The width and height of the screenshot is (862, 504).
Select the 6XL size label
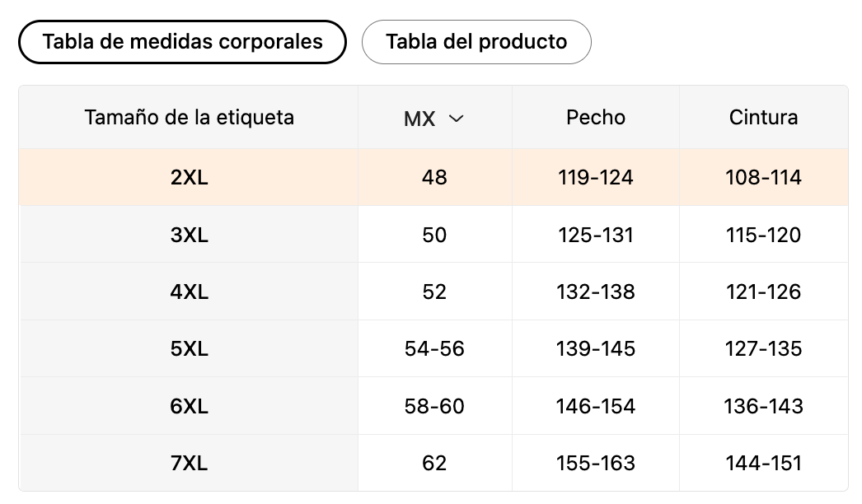click(189, 406)
